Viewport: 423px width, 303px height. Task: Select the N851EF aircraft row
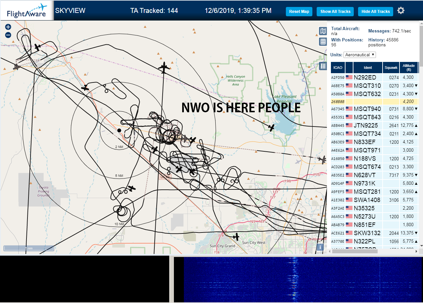374,225
